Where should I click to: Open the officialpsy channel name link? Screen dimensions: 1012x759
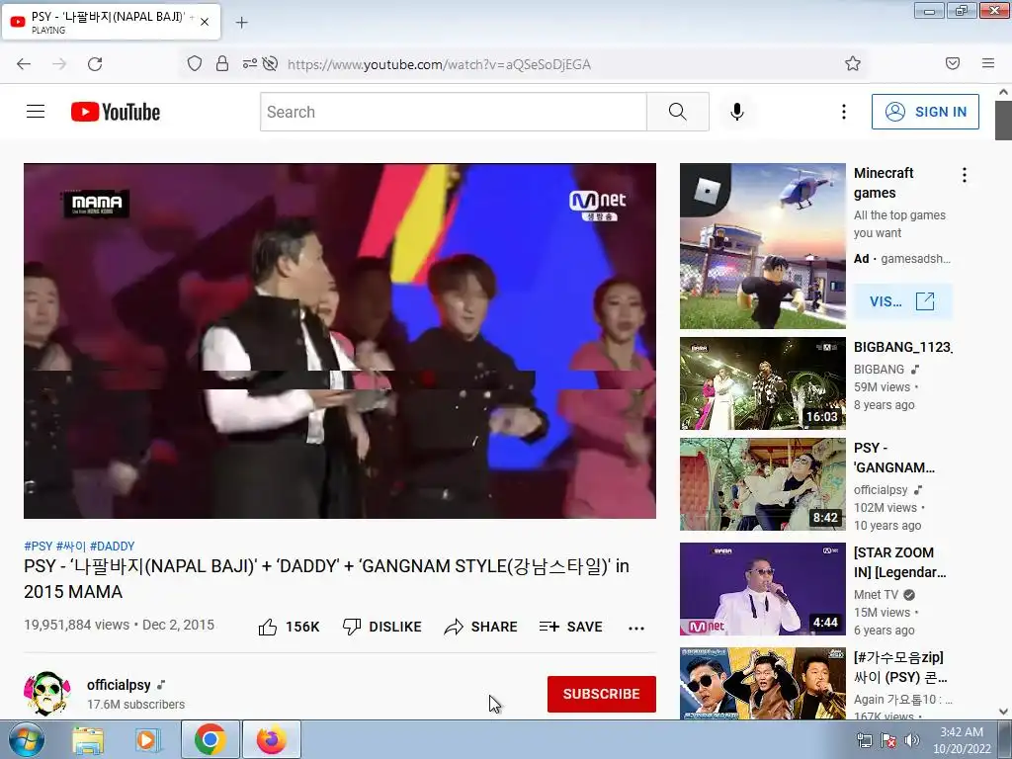pos(119,685)
